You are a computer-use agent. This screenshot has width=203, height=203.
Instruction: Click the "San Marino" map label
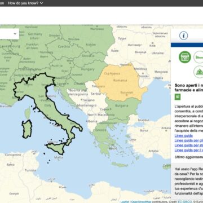point(47,96)
